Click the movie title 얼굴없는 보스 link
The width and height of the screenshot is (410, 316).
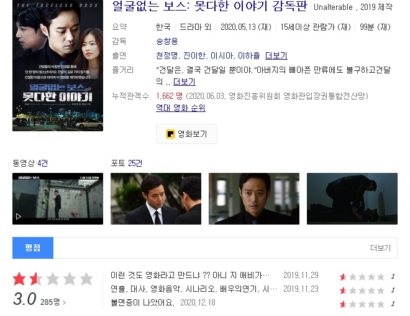[210, 6]
